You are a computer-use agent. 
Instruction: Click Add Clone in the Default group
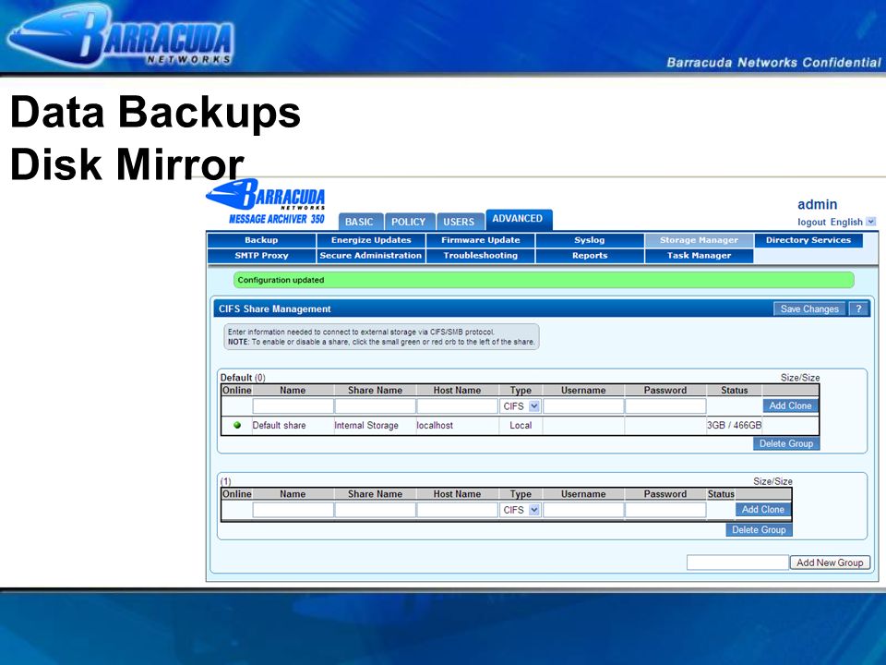point(790,405)
